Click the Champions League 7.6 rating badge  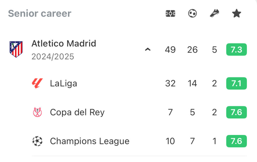[236, 141]
